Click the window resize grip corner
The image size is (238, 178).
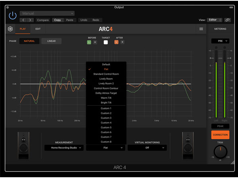pos(232,163)
